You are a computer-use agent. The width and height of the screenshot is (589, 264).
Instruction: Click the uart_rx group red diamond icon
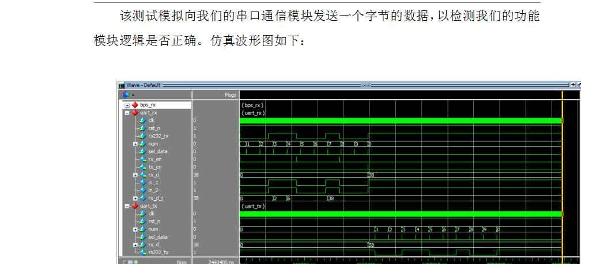click(x=135, y=113)
